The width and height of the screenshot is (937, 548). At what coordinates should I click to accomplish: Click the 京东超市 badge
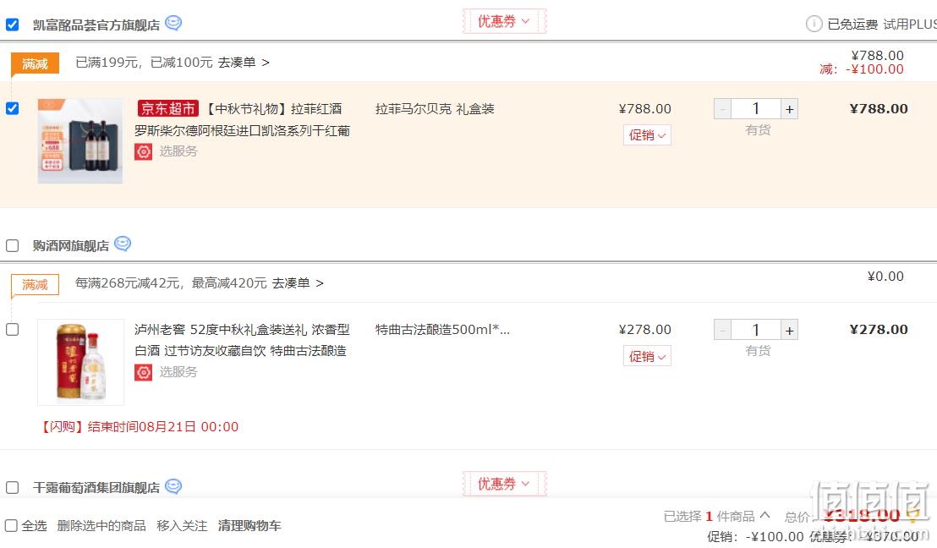168,108
